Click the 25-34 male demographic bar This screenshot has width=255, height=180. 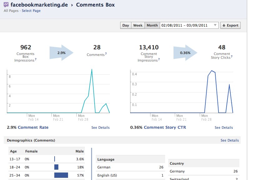tap(61, 175)
